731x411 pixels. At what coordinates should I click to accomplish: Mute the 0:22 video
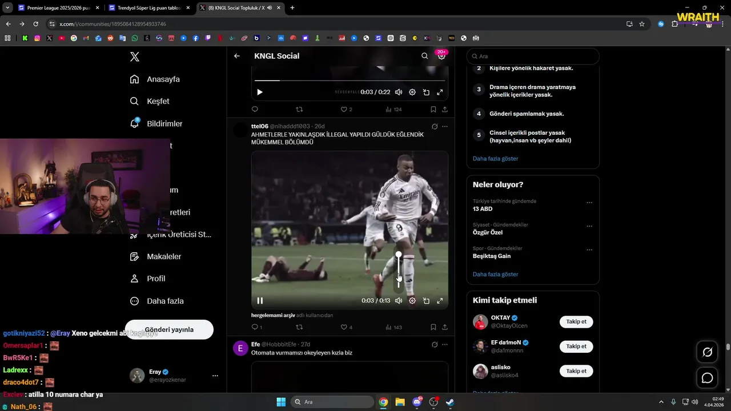[x=398, y=92]
